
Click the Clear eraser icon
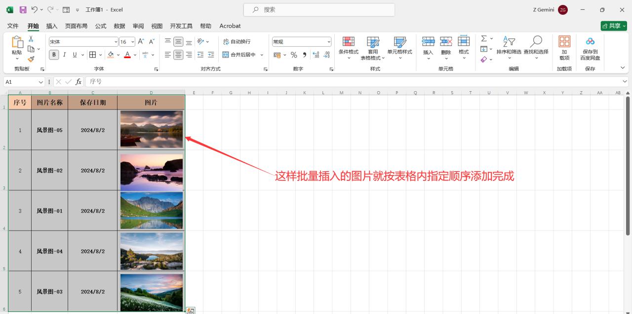[x=484, y=59]
